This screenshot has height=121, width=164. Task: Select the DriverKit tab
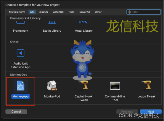(84, 12)
